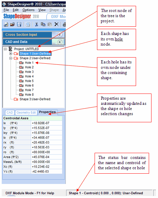
Task: Open the Shape menu
Action: coord(54,10)
